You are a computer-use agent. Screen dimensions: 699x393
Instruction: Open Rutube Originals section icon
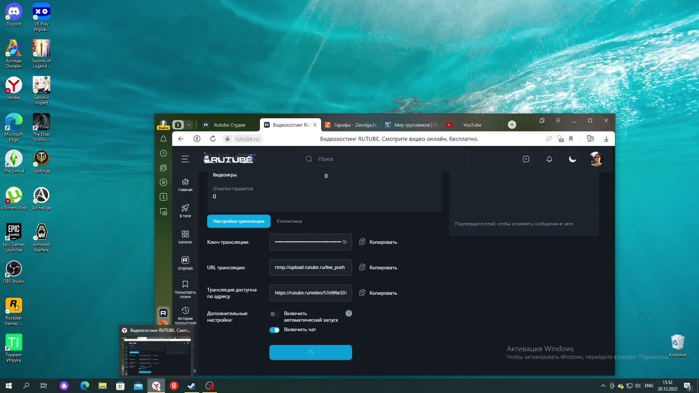185,263
